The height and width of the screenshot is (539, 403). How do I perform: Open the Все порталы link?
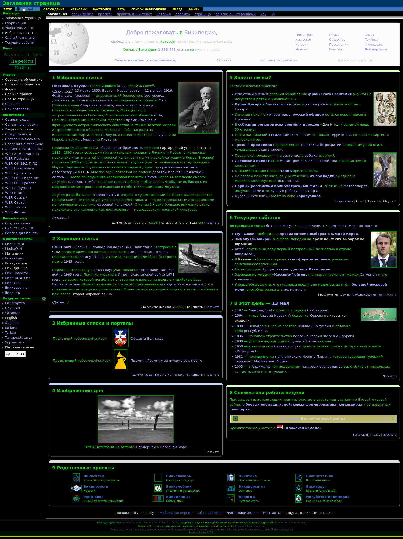376,49
